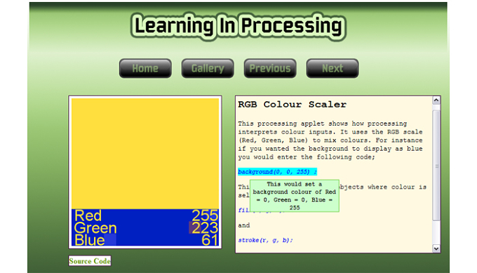Click the Previous navigation button
Image resolution: width=477 pixels, height=273 pixels.
[270, 69]
